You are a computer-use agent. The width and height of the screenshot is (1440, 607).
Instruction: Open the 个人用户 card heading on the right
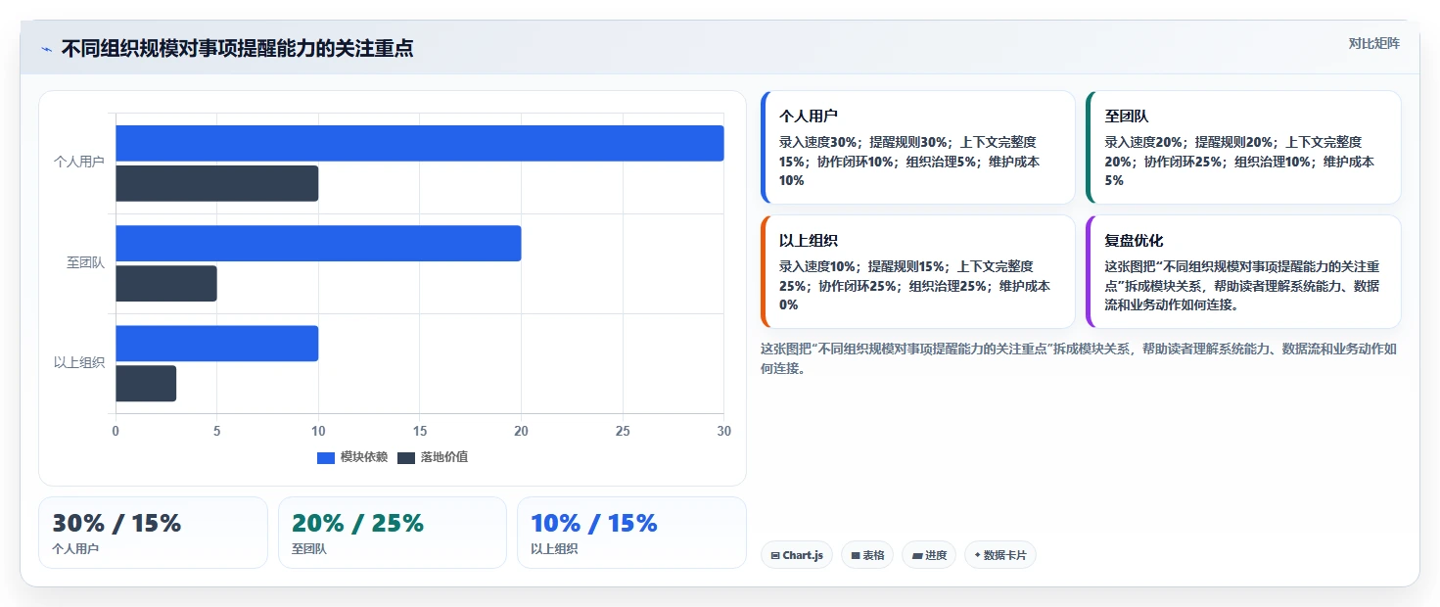click(x=809, y=116)
